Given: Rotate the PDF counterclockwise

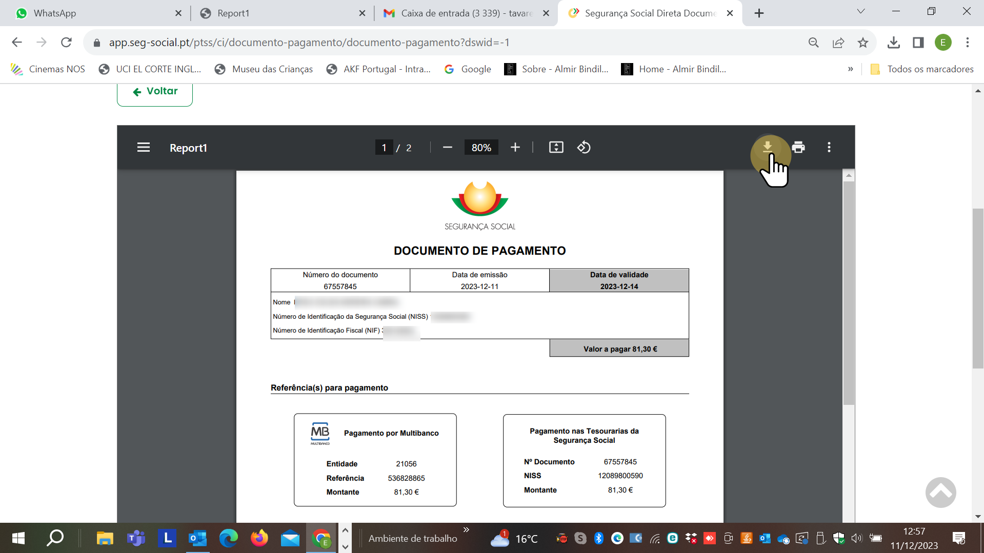Looking at the screenshot, I should (x=584, y=148).
